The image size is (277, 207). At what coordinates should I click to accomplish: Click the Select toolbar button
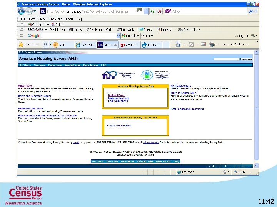pos(58,24)
